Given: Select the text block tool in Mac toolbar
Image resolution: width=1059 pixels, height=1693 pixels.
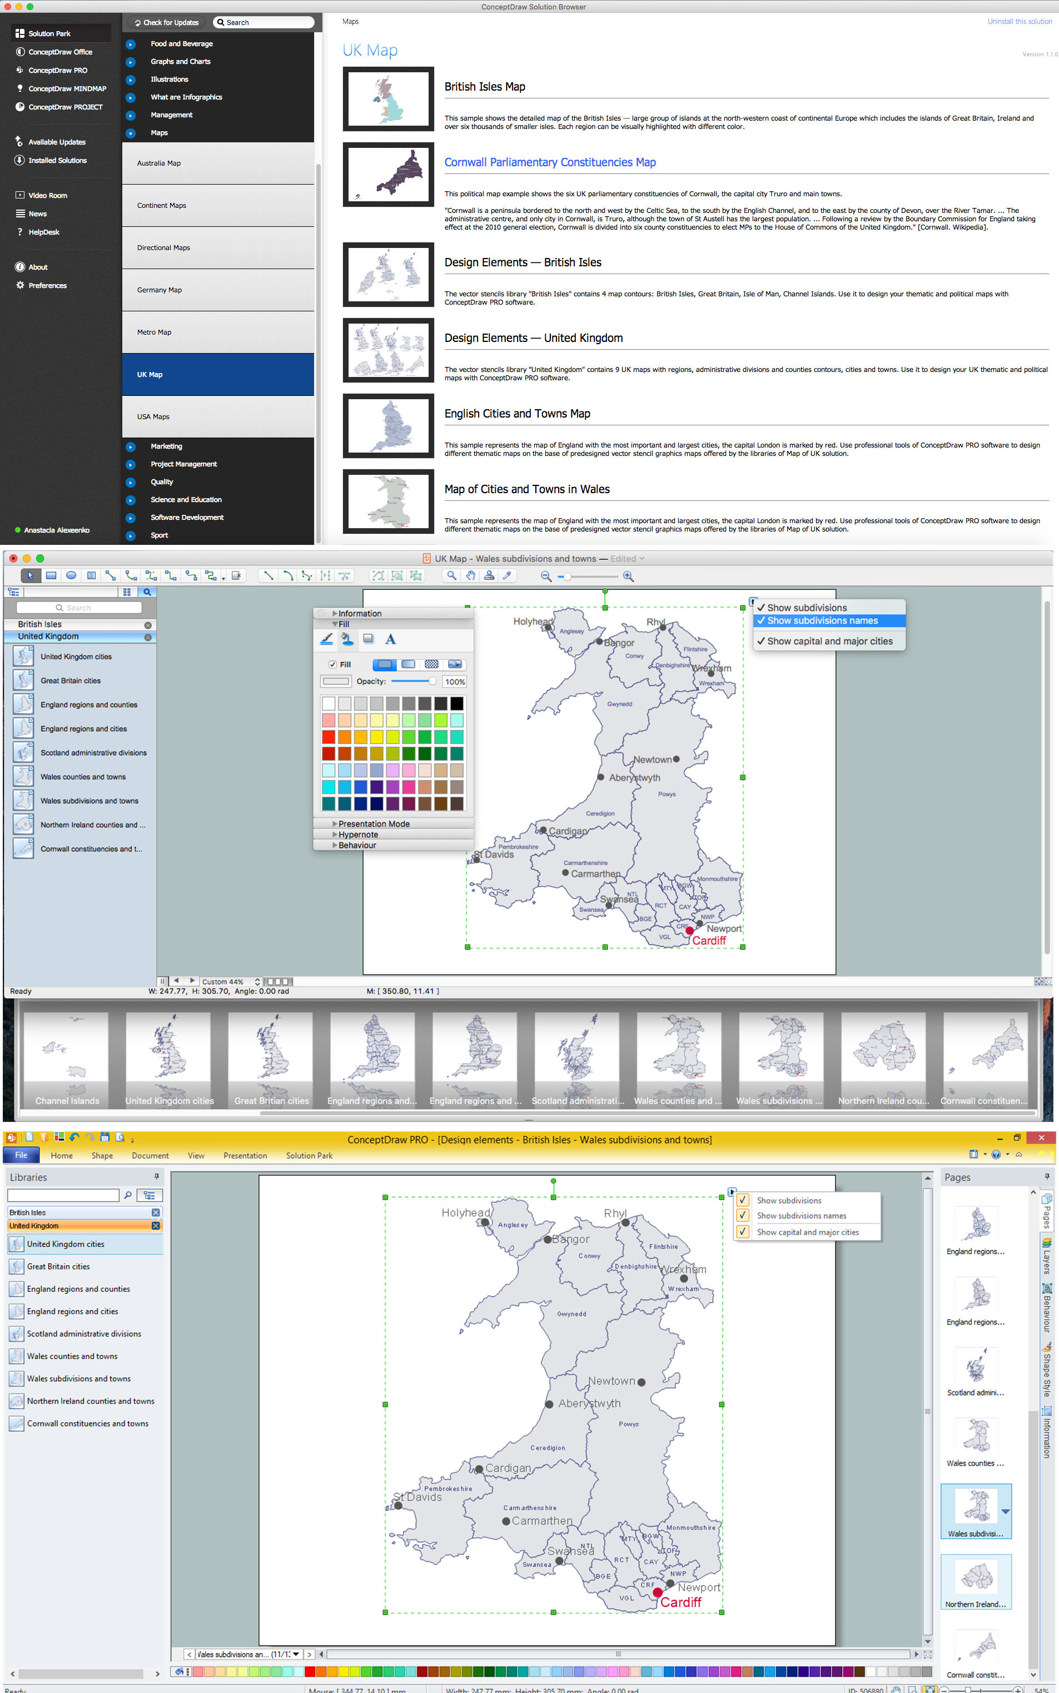Looking at the screenshot, I should point(91,575).
